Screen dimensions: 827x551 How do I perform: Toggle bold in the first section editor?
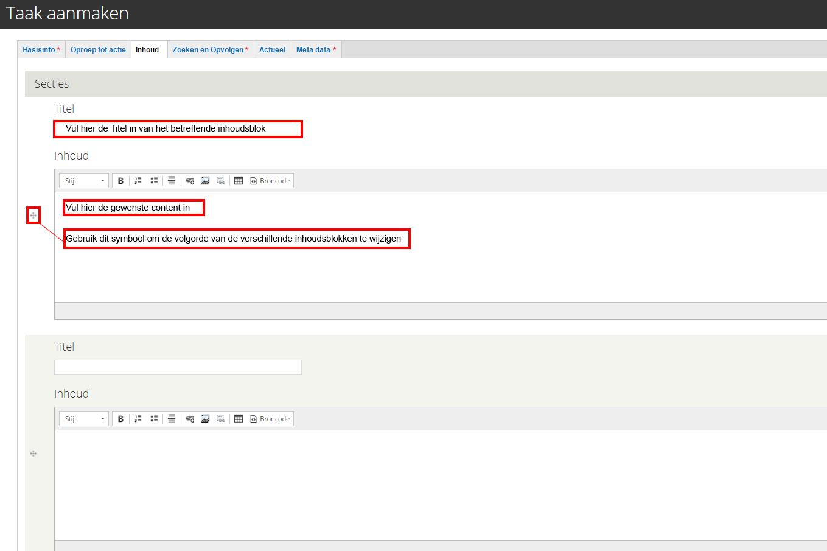[x=120, y=181]
